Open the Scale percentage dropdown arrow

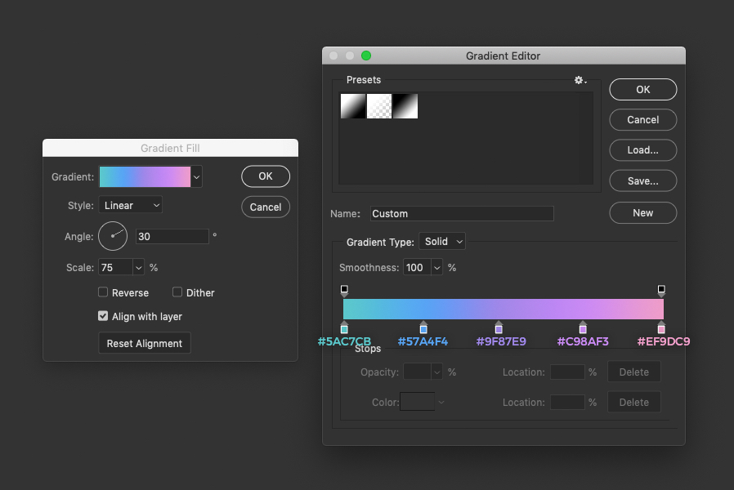click(x=139, y=267)
